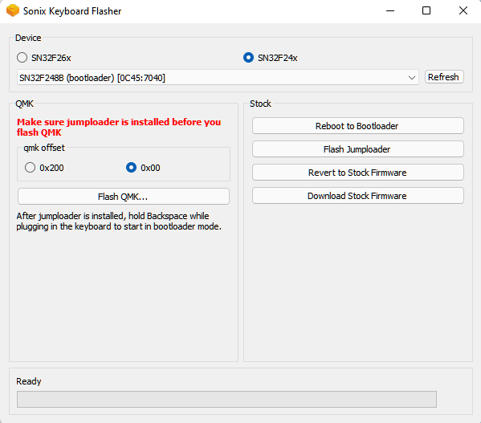Click the Ready status label
The width and height of the screenshot is (481, 423).
point(29,381)
